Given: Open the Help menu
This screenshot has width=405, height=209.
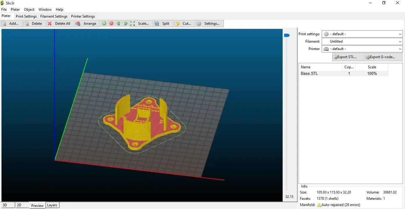Looking at the screenshot, I should (59, 10).
